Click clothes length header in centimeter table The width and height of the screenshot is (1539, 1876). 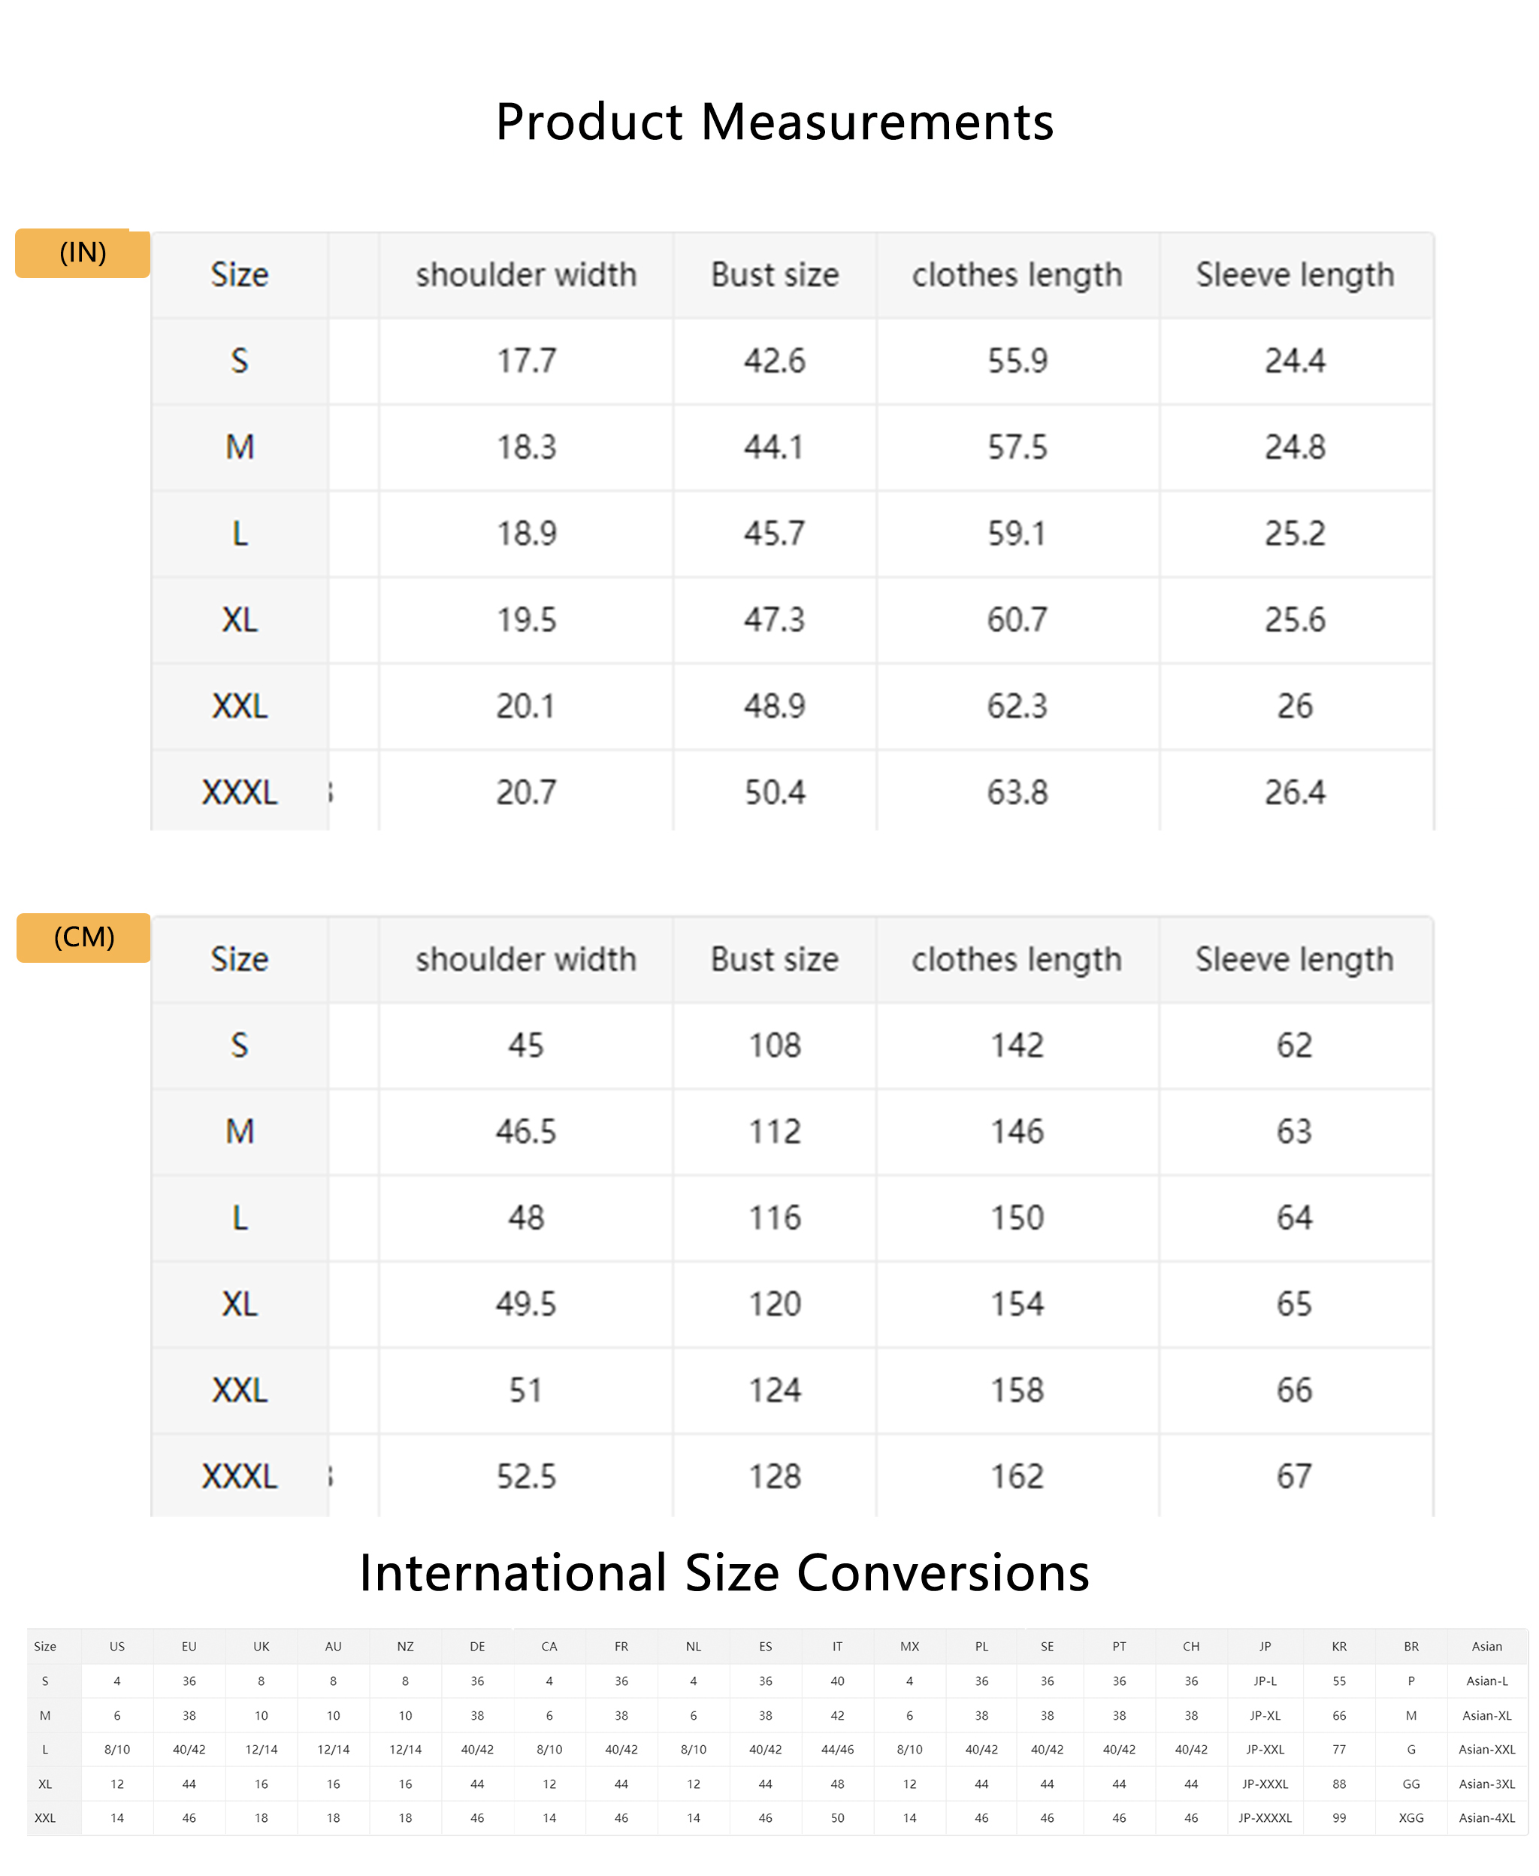(1017, 960)
